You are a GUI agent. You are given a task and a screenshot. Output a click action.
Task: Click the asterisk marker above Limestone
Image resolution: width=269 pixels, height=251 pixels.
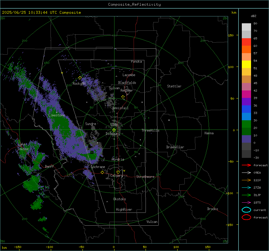point(56,113)
